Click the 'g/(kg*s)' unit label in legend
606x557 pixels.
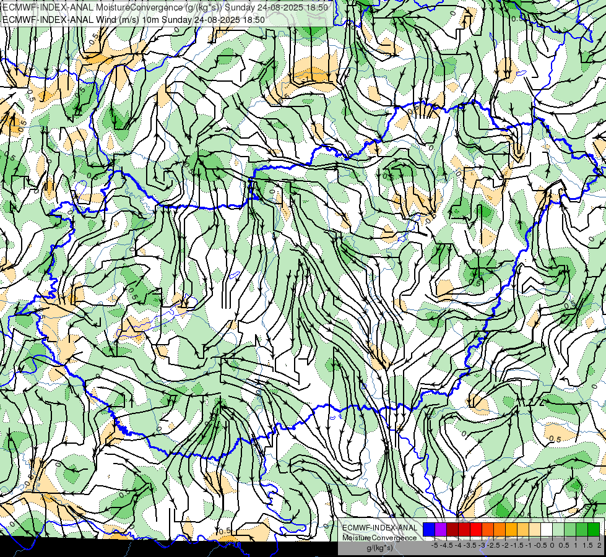click(380, 548)
